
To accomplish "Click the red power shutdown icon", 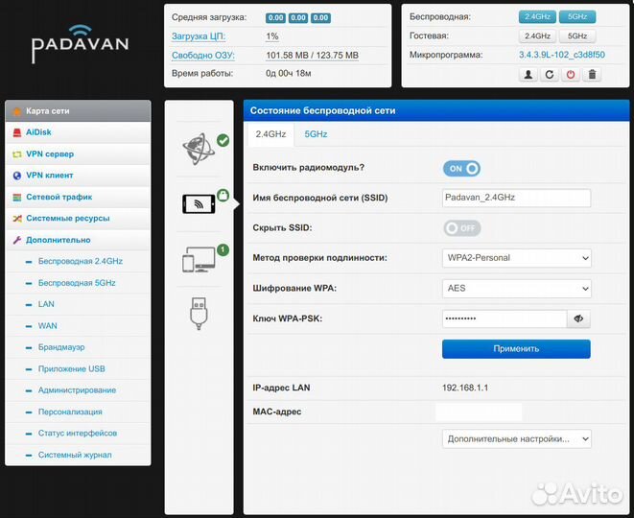I will [x=571, y=75].
